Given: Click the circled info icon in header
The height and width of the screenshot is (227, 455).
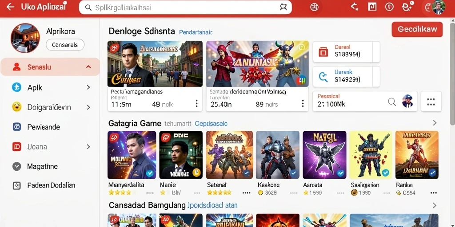Looking at the screenshot, I should pyautogui.click(x=389, y=7).
